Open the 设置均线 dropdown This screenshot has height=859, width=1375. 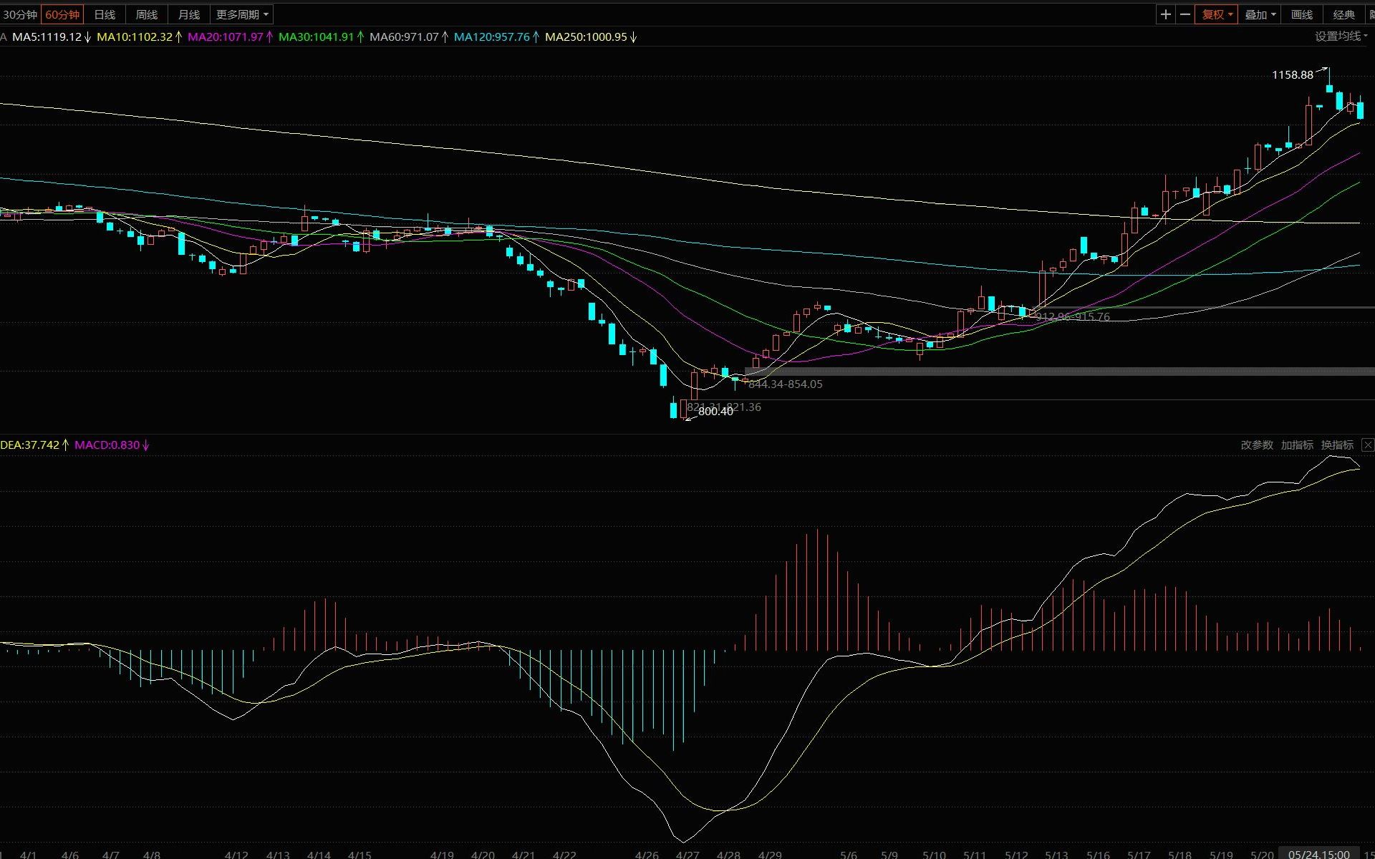[1341, 36]
